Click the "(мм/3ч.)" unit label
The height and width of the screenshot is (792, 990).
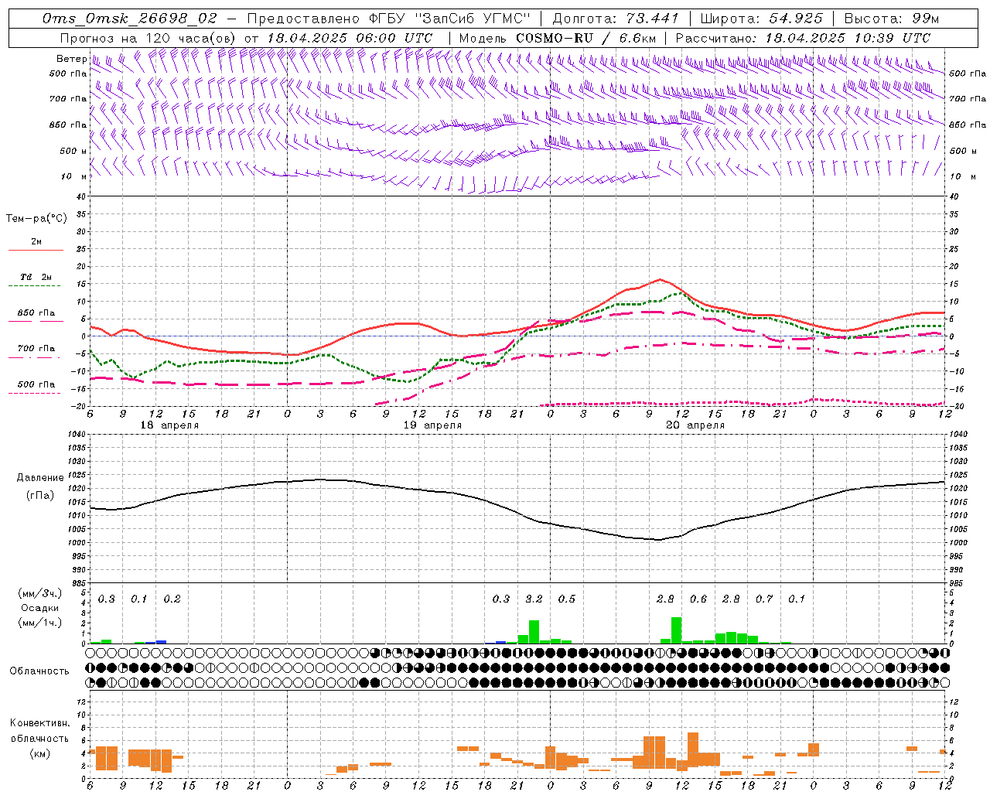[40, 593]
